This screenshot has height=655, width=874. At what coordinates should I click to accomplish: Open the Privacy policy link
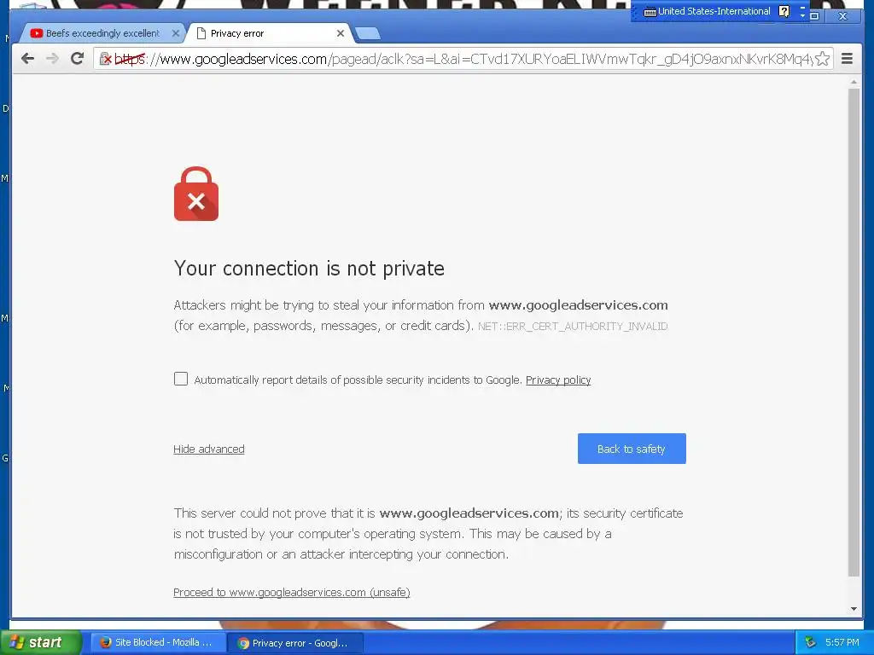pyautogui.click(x=558, y=380)
